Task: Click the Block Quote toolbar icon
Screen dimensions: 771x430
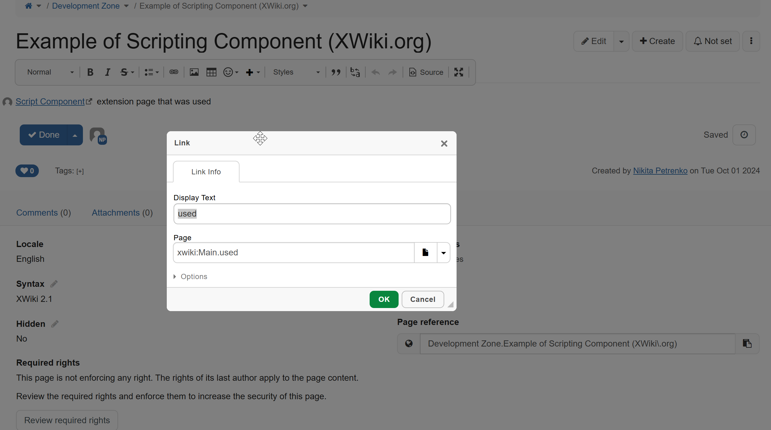Action: click(336, 72)
